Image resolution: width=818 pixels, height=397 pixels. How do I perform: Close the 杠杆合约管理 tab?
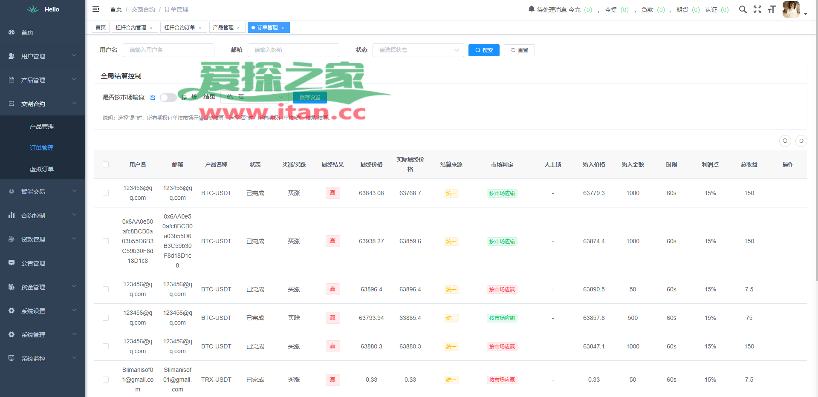151,28
